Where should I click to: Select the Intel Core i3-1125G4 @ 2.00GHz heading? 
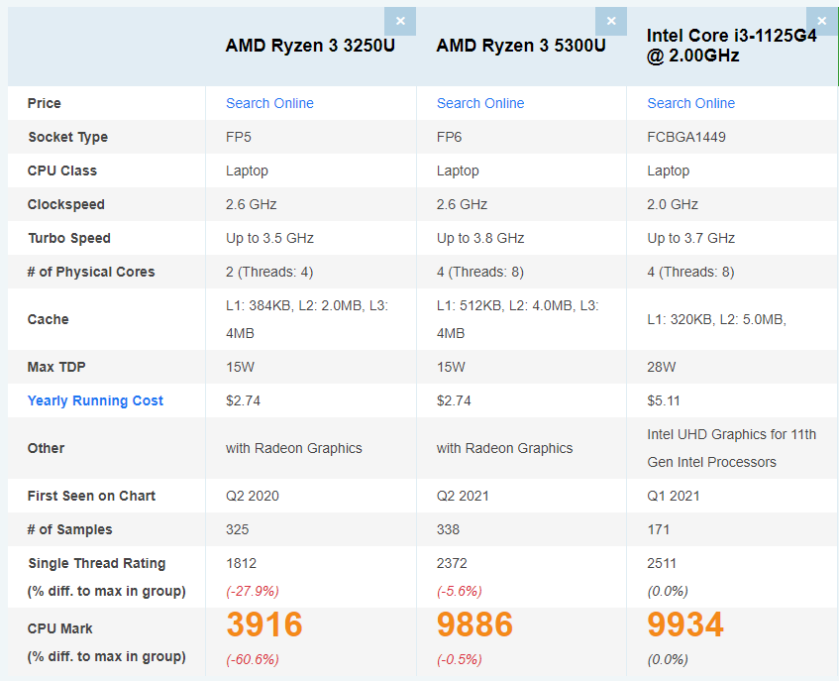pos(731,46)
